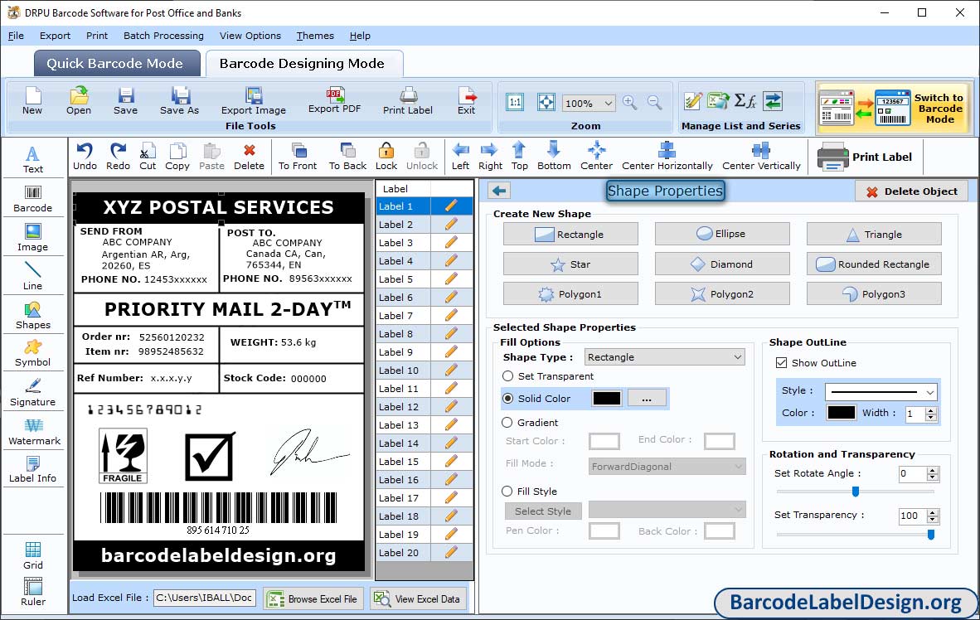Open the File menu
The width and height of the screenshot is (980, 620).
17,36
